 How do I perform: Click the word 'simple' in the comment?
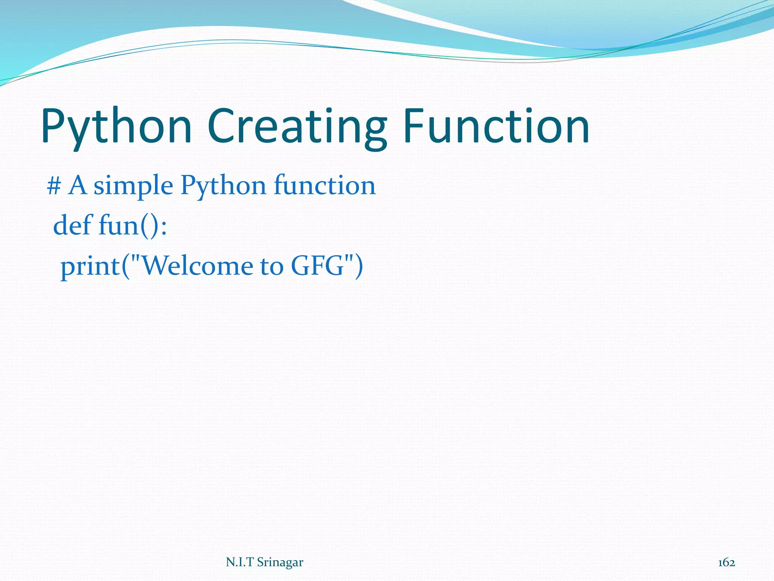(133, 186)
